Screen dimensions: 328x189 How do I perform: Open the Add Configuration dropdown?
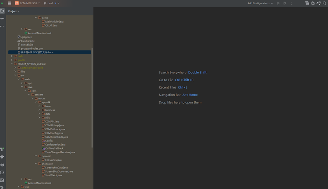260,3
